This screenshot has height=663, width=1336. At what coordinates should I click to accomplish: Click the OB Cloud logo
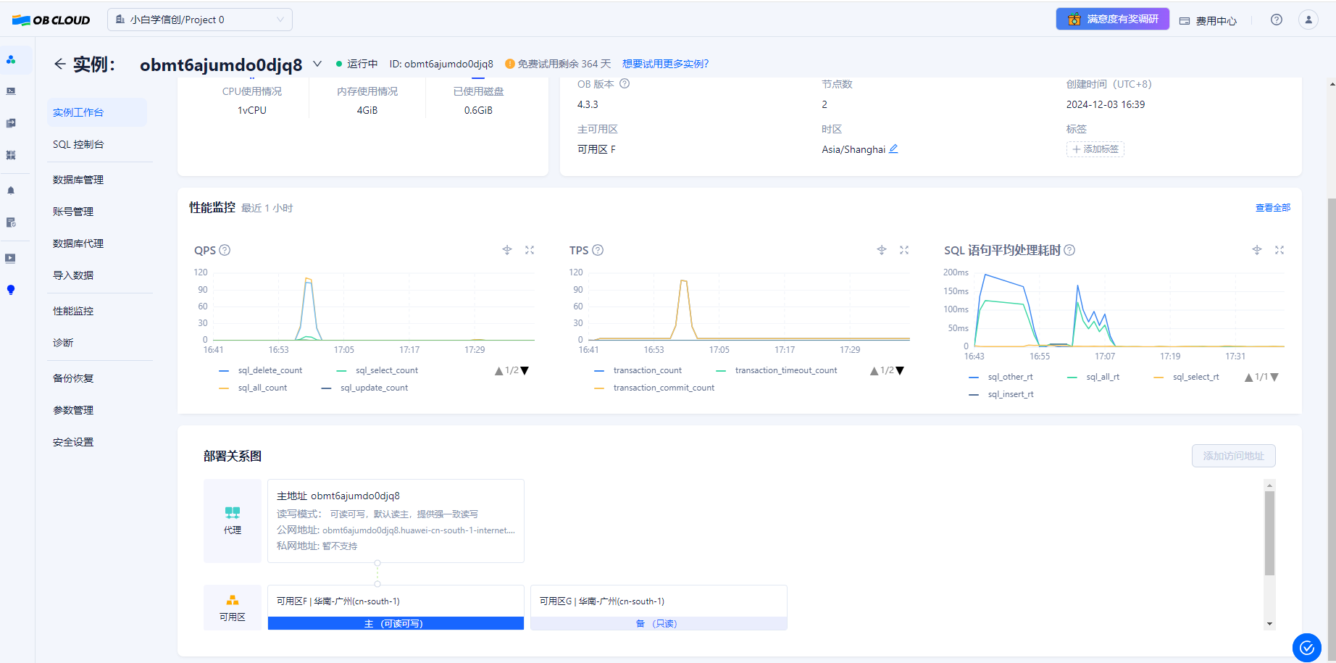(x=51, y=20)
